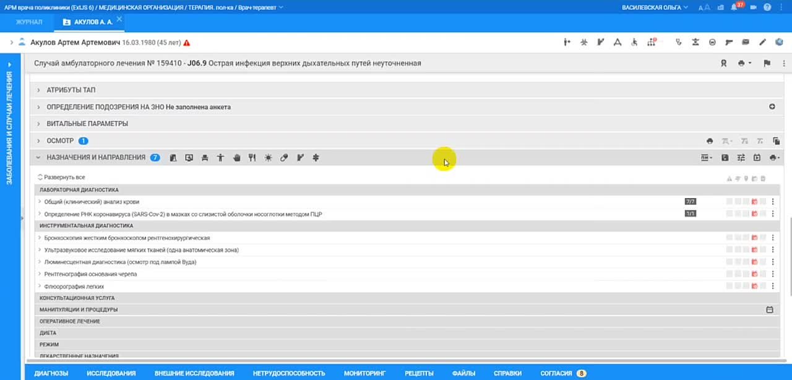The width and height of the screenshot is (792, 380).
Task: Click the flag icon in case header
Action: point(767,63)
